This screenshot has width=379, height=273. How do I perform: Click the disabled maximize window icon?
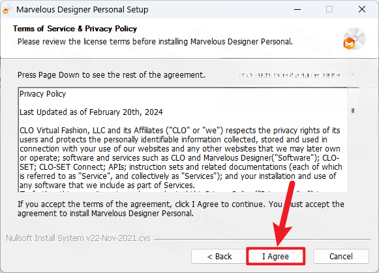point(329,9)
